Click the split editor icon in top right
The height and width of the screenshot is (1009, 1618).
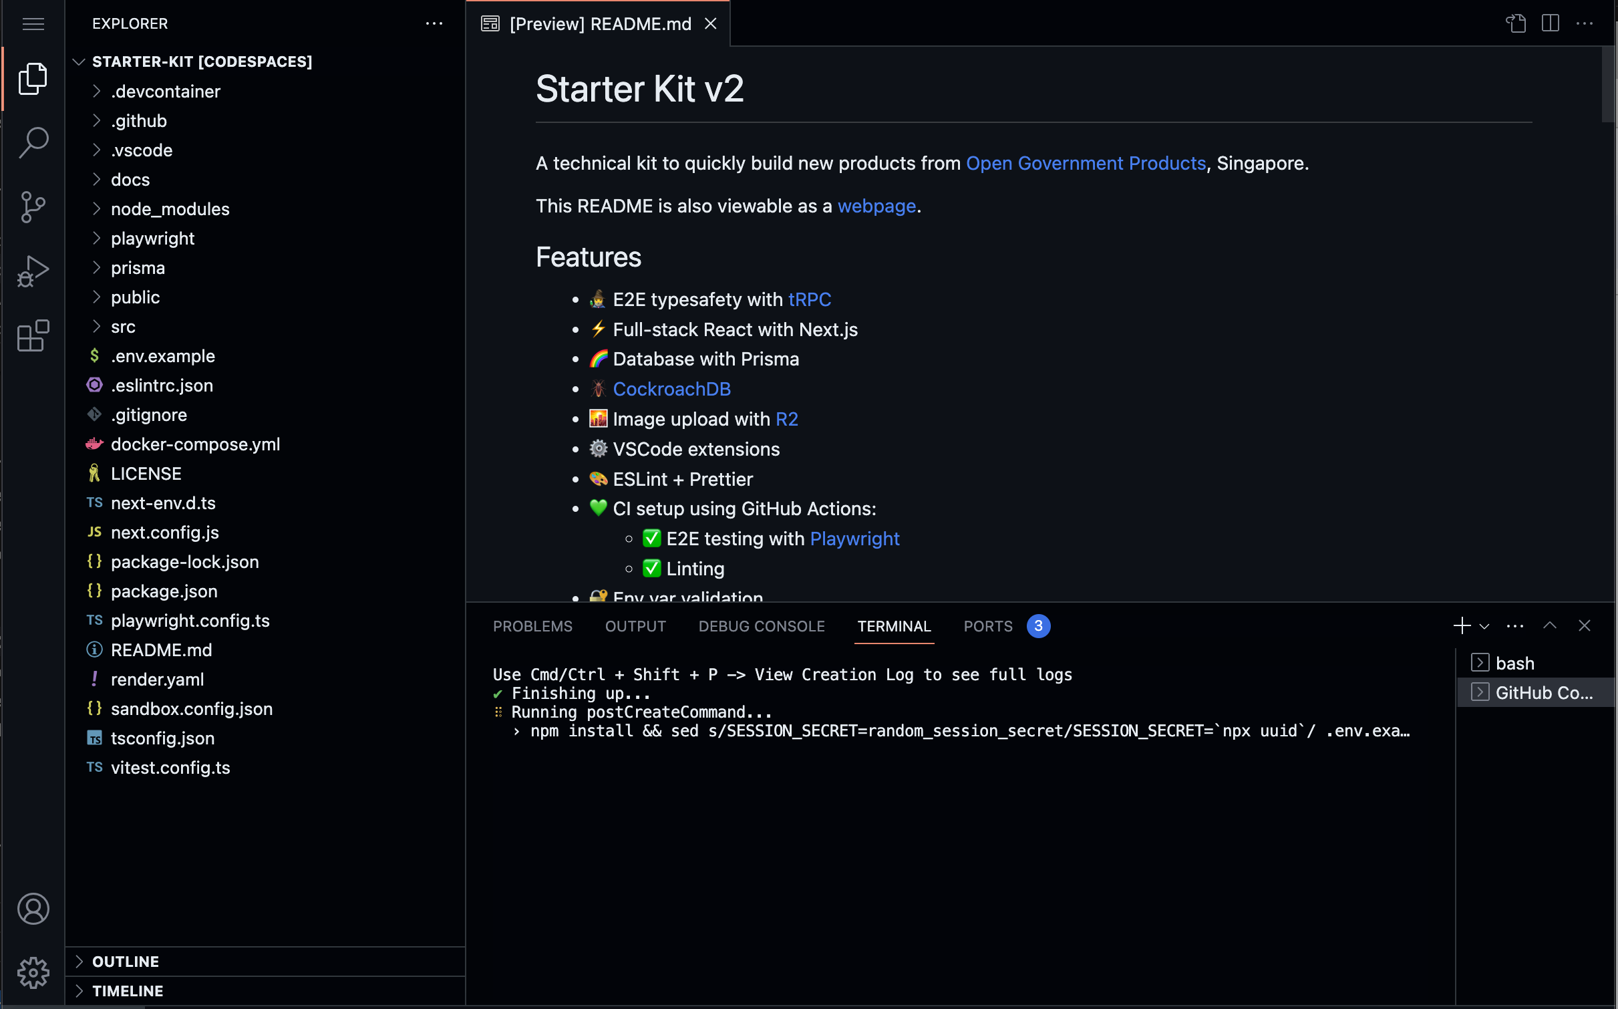tap(1551, 23)
